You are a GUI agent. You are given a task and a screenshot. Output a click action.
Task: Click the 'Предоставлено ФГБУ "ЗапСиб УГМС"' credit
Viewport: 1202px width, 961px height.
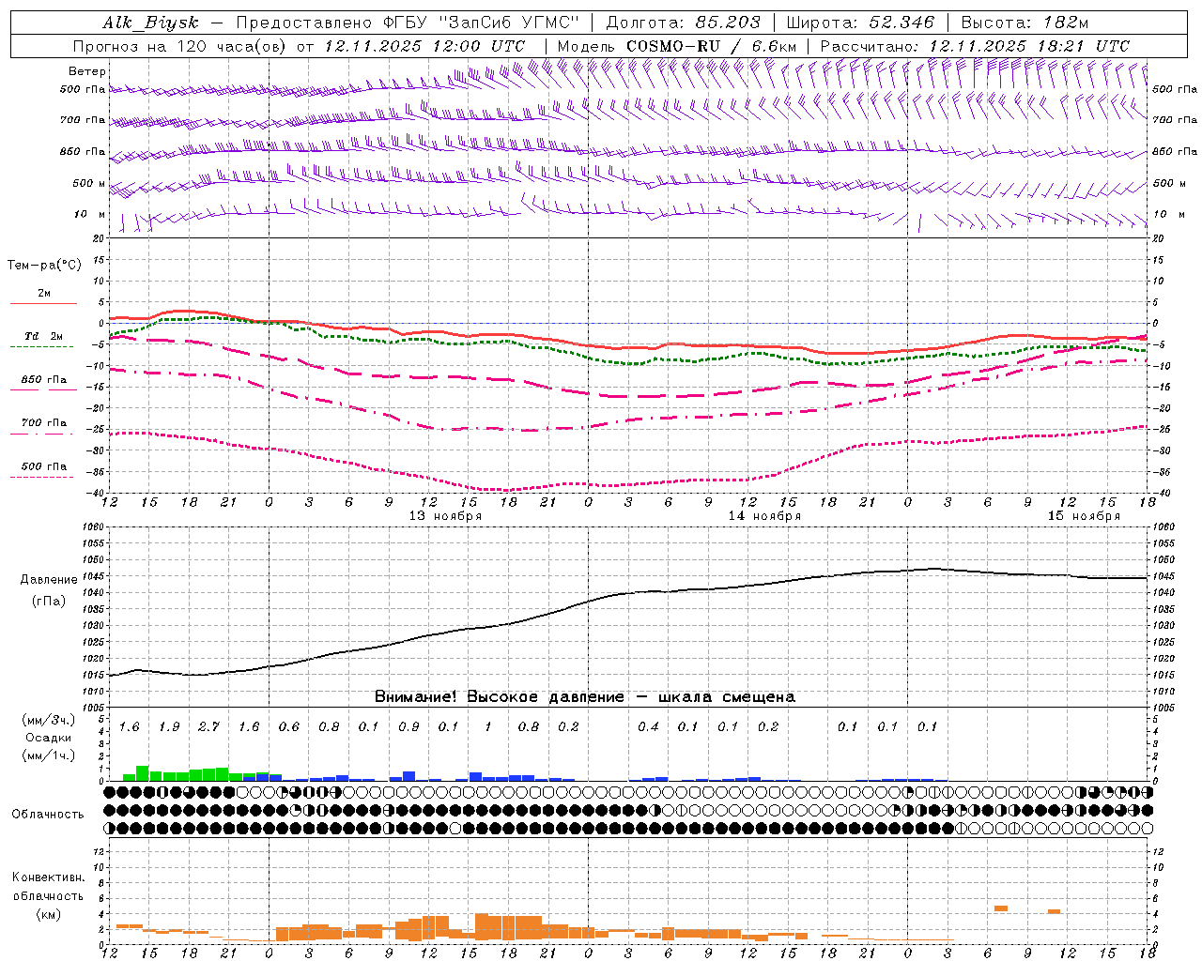[408, 23]
